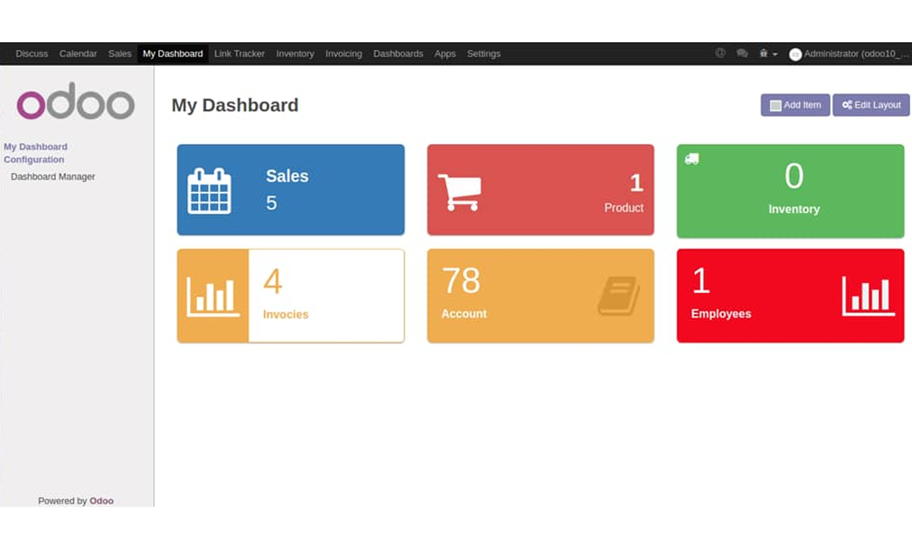The width and height of the screenshot is (912, 540).
Task: Click the 'My Dashboard' page heading
Action: coord(235,105)
